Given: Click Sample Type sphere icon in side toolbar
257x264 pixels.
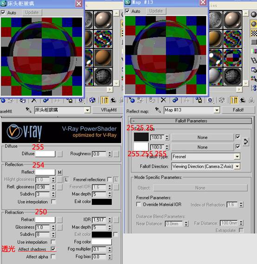Looking at the screenshot, I should (253, 14).
